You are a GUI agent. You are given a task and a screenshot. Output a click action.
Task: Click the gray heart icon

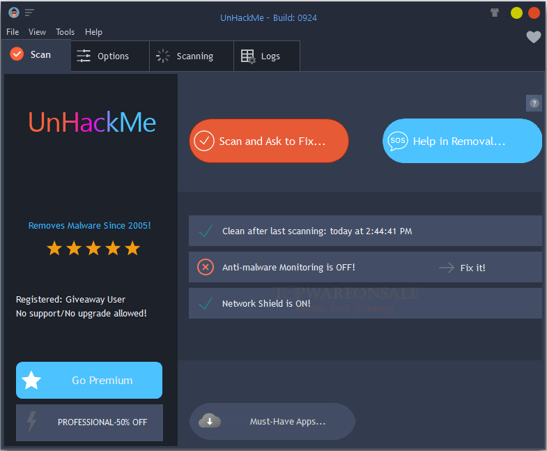[533, 37]
